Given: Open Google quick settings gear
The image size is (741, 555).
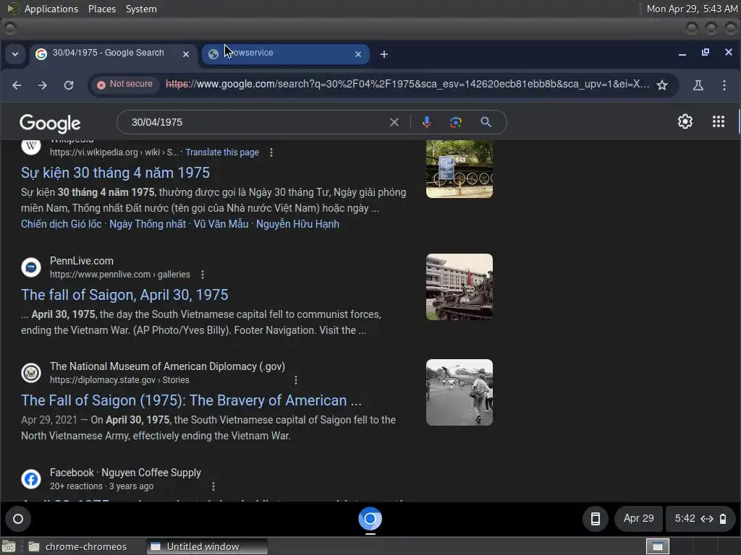Looking at the screenshot, I should tap(685, 121).
